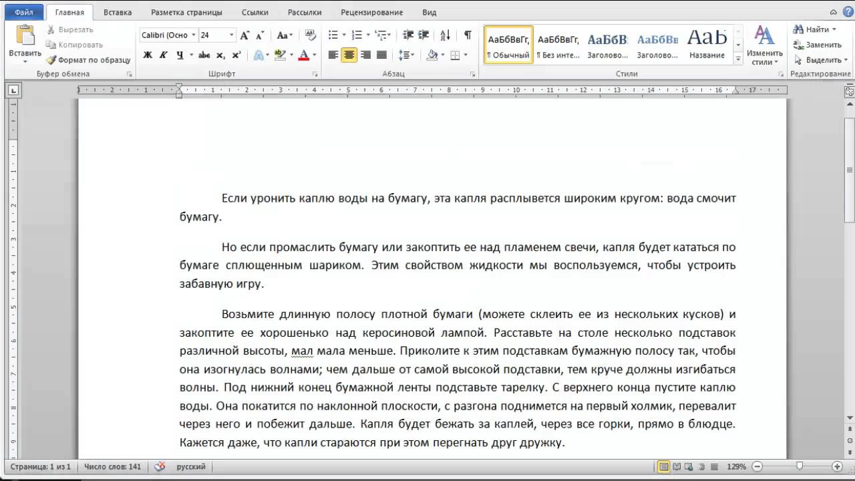The image size is (855, 481).
Task: Open the Select (Выделить) dropdown
Action: coord(820,59)
